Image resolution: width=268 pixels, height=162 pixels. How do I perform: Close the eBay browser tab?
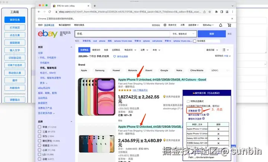pos(88,6)
